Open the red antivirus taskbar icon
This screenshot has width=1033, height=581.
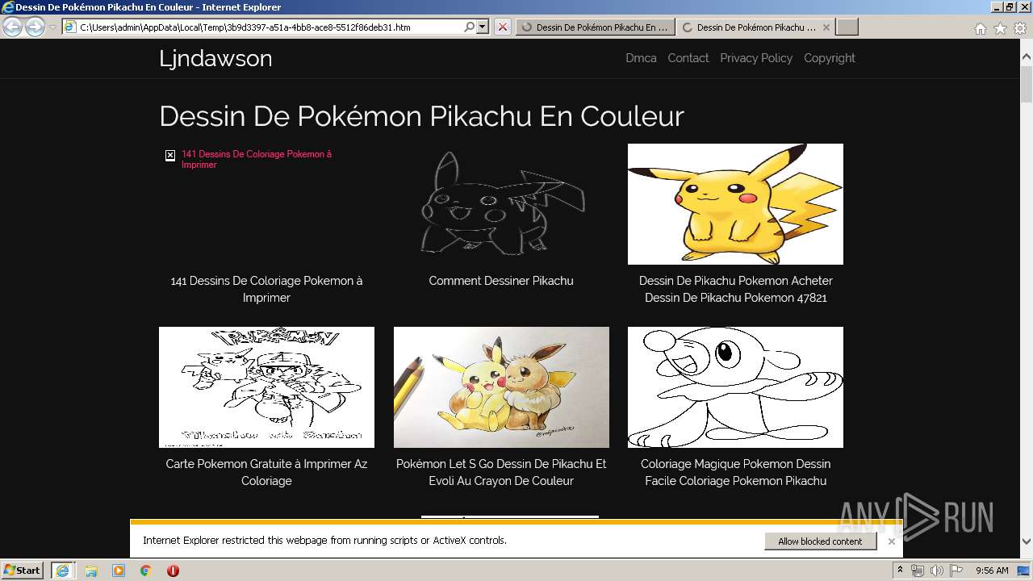coord(173,571)
